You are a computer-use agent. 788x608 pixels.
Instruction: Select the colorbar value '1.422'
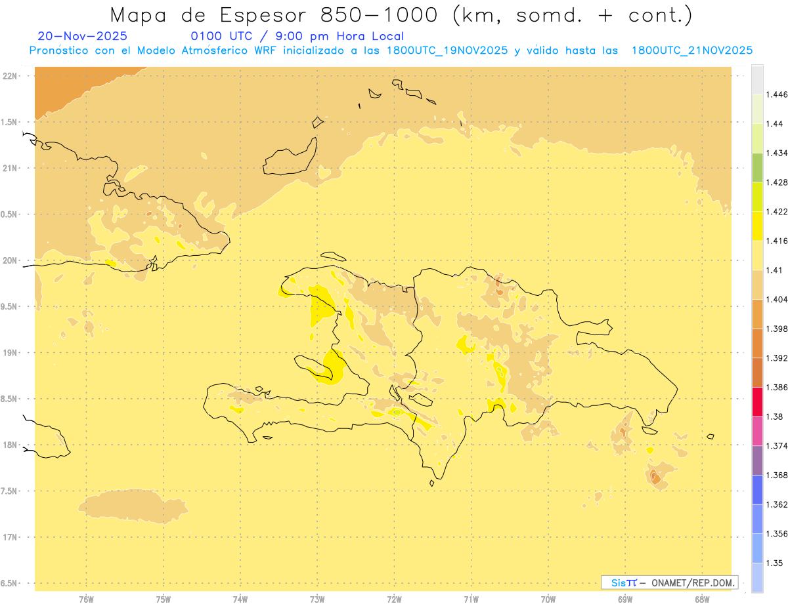coord(776,211)
